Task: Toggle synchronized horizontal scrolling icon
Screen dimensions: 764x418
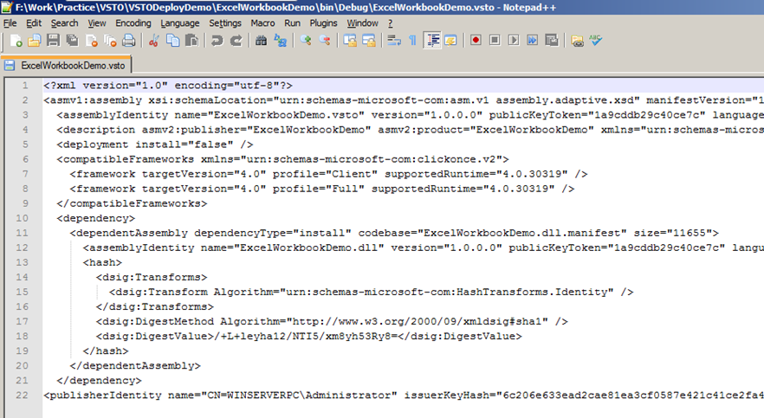Action: click(369, 41)
